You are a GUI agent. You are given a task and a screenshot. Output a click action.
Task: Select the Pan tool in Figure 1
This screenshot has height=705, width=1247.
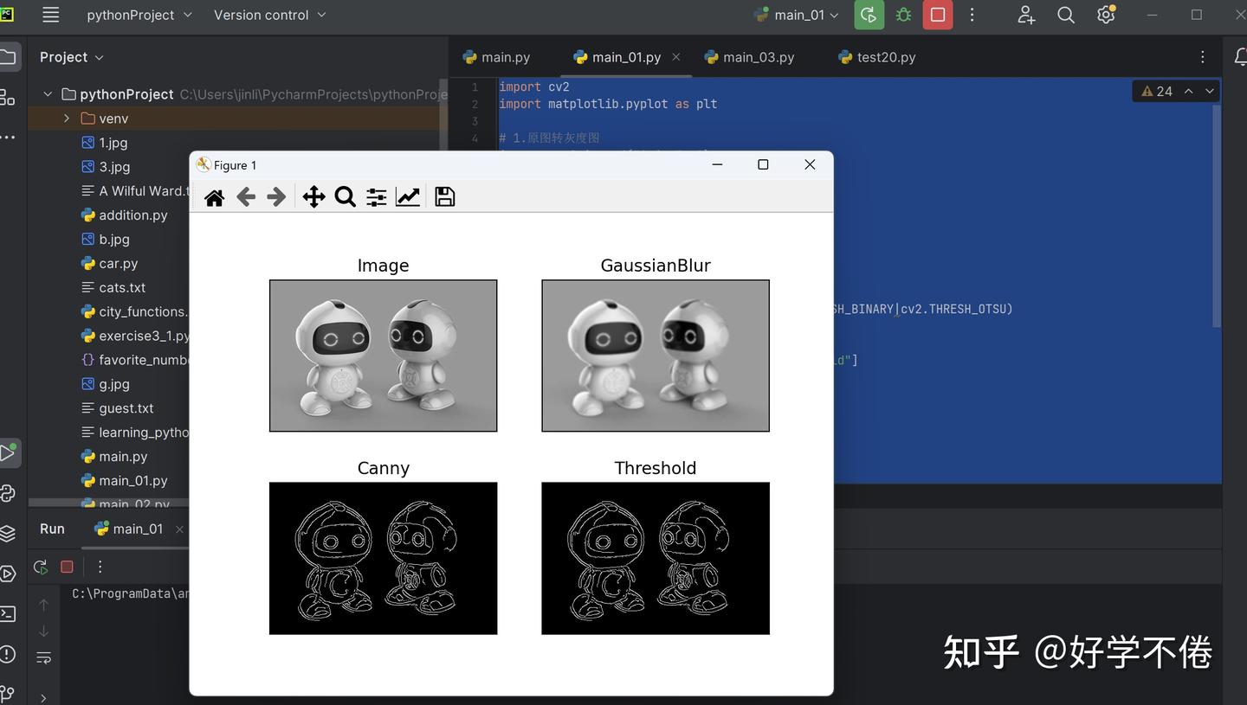[x=313, y=197]
